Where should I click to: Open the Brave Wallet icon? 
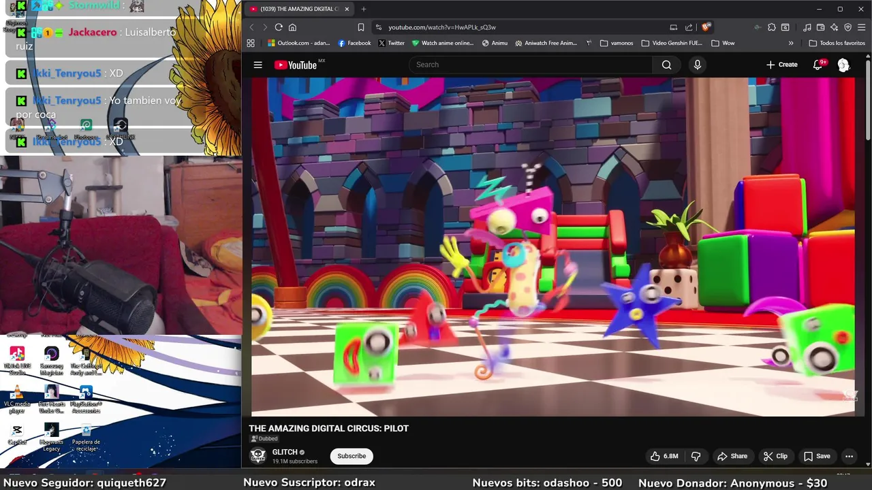click(x=821, y=27)
